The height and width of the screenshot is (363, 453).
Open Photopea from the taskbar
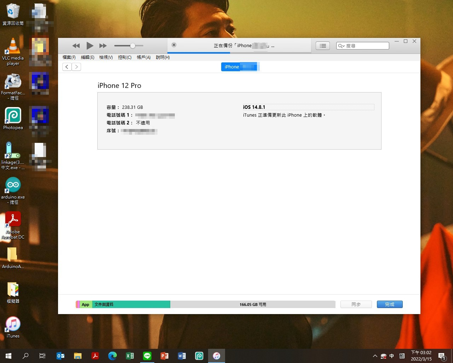199,356
